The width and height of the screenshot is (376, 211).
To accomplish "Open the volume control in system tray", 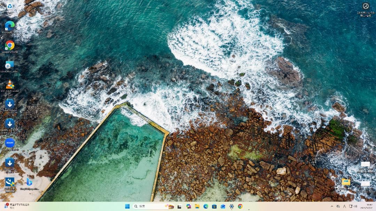I will coord(355,206).
